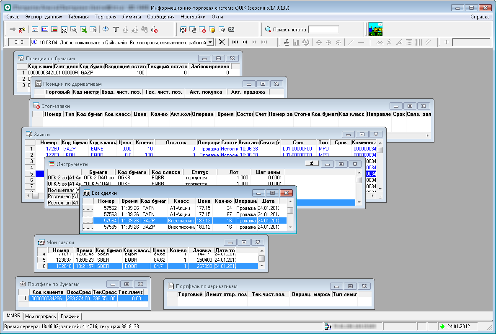Click the second blue chart toolbar icon

coord(44,30)
